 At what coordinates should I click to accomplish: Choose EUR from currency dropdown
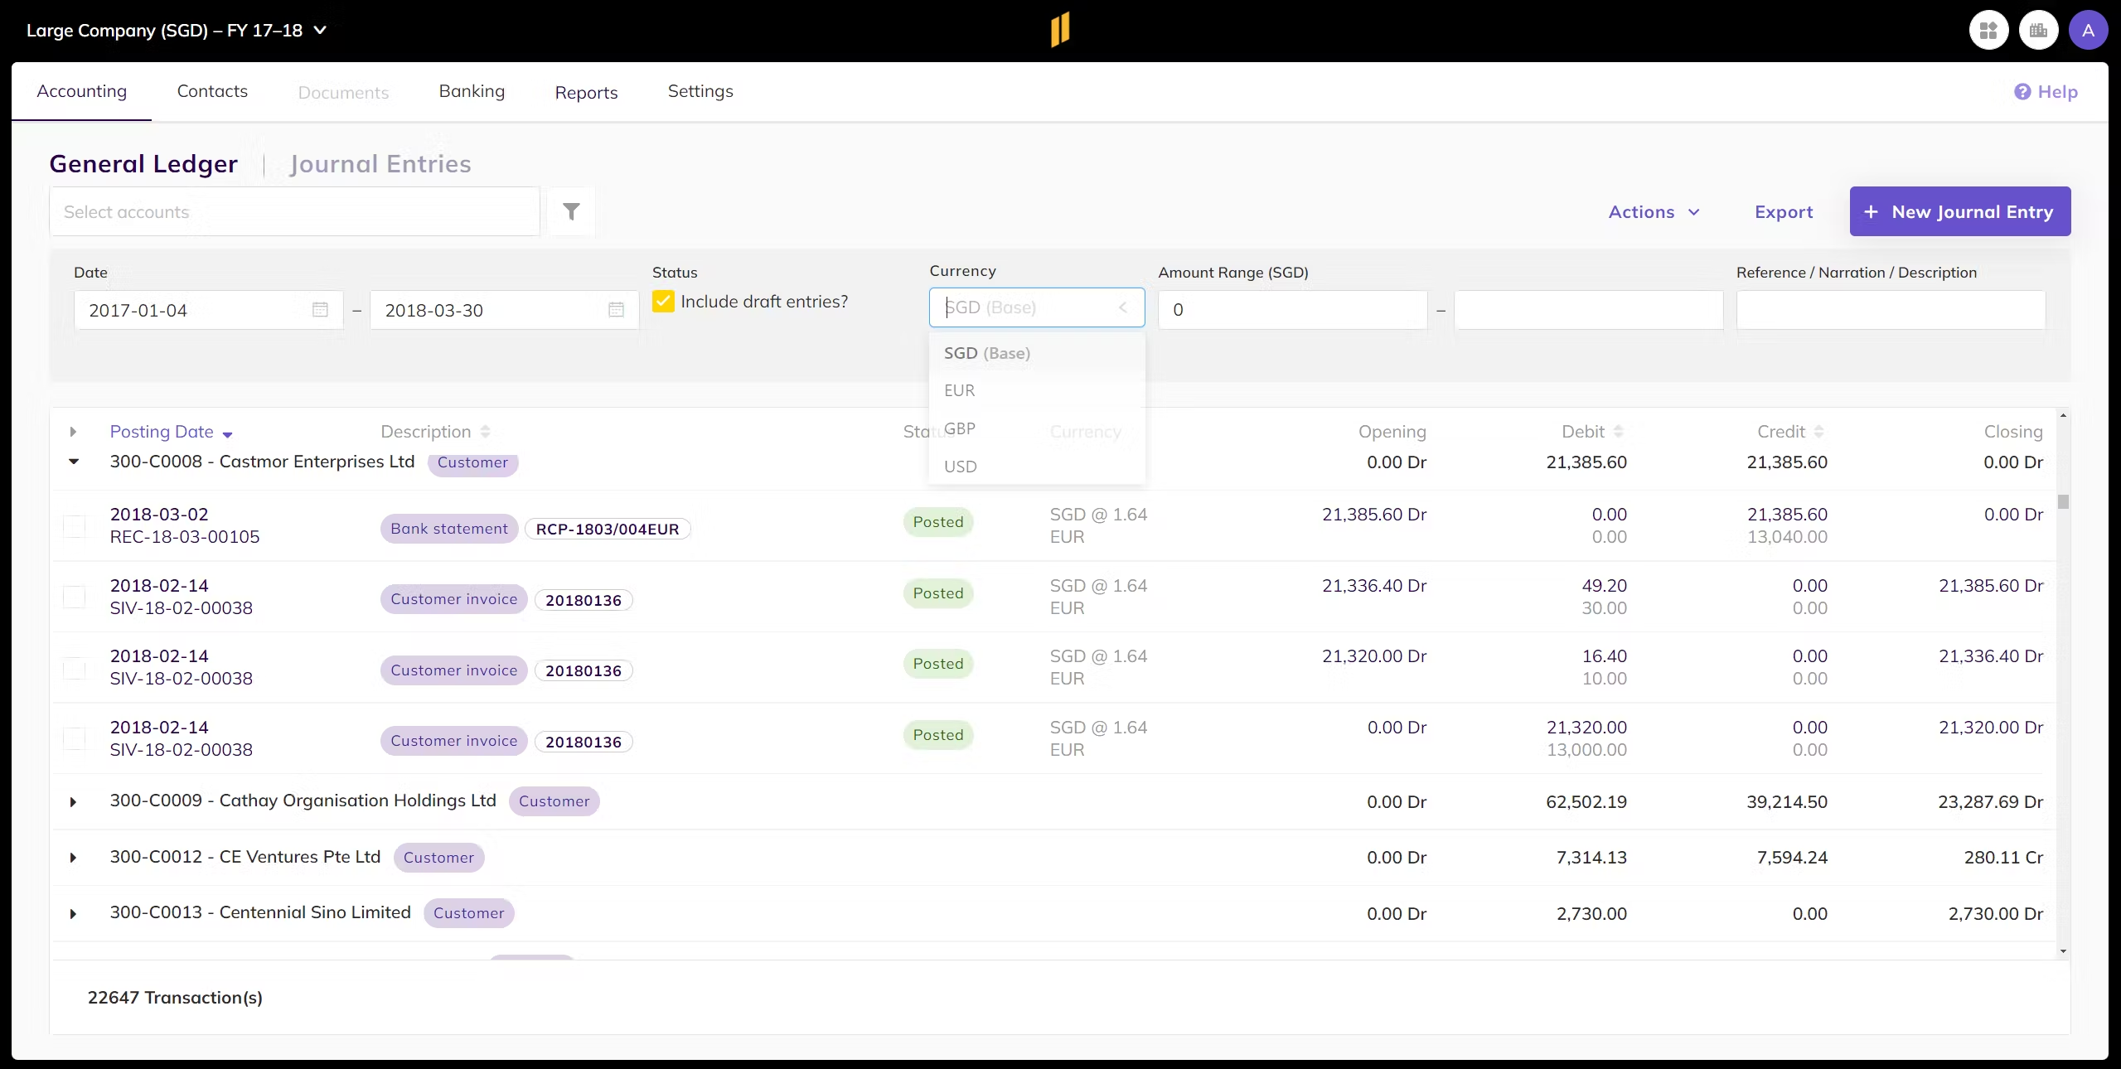pos(960,390)
